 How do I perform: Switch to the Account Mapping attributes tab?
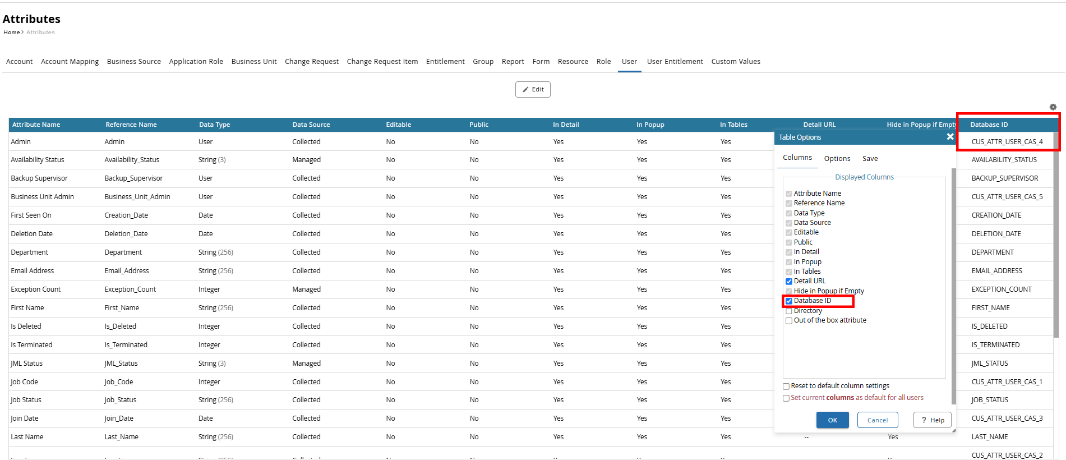(70, 62)
